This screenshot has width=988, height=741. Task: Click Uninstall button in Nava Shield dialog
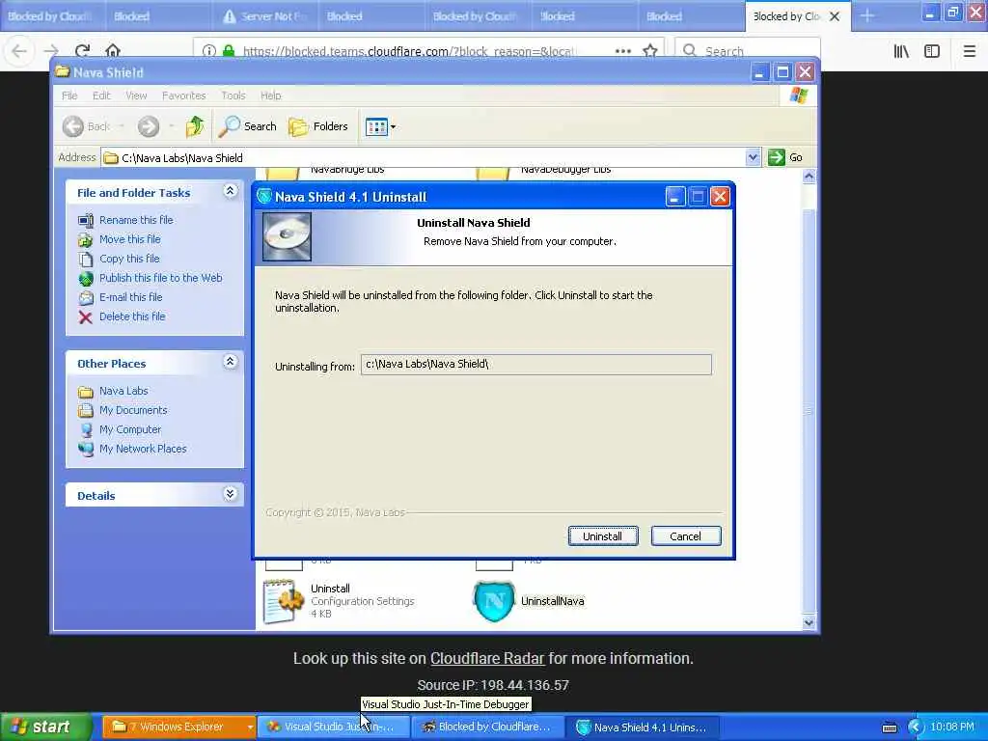click(x=602, y=536)
